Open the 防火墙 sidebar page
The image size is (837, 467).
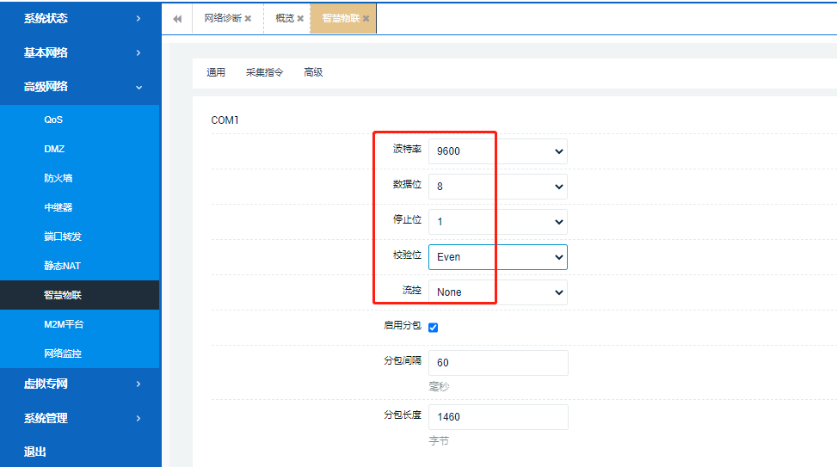[x=58, y=178]
